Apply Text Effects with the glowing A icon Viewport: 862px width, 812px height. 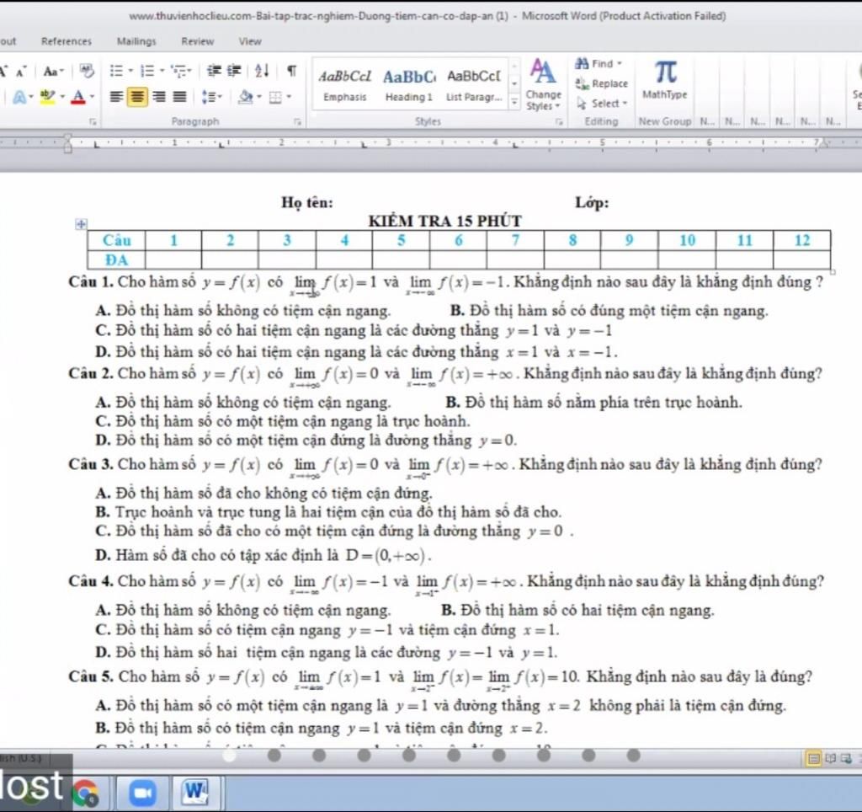19,98
